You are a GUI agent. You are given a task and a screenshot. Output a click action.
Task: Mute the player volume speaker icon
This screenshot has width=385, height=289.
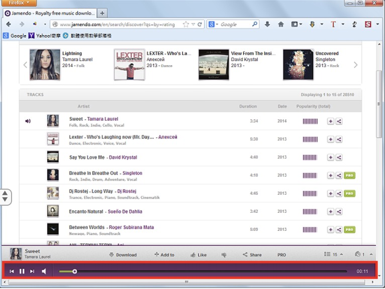click(x=44, y=271)
